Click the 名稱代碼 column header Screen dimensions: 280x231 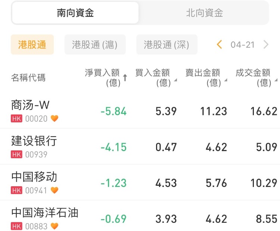pyautogui.click(x=28, y=78)
